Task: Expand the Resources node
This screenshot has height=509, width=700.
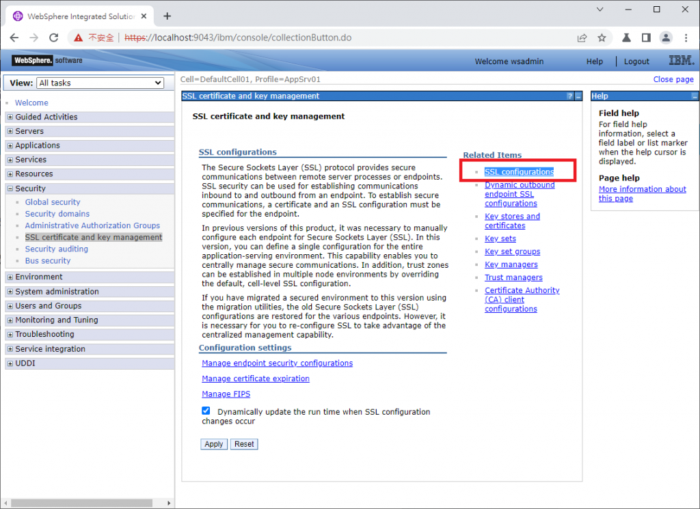Action: pyautogui.click(x=10, y=174)
